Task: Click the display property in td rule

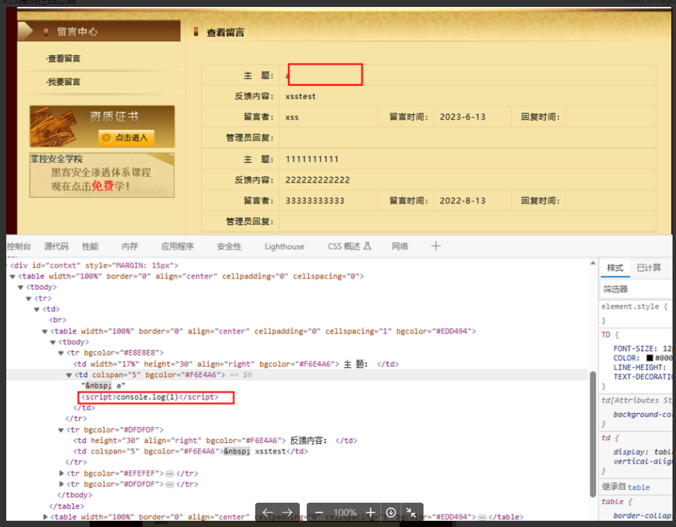Action: click(x=630, y=451)
